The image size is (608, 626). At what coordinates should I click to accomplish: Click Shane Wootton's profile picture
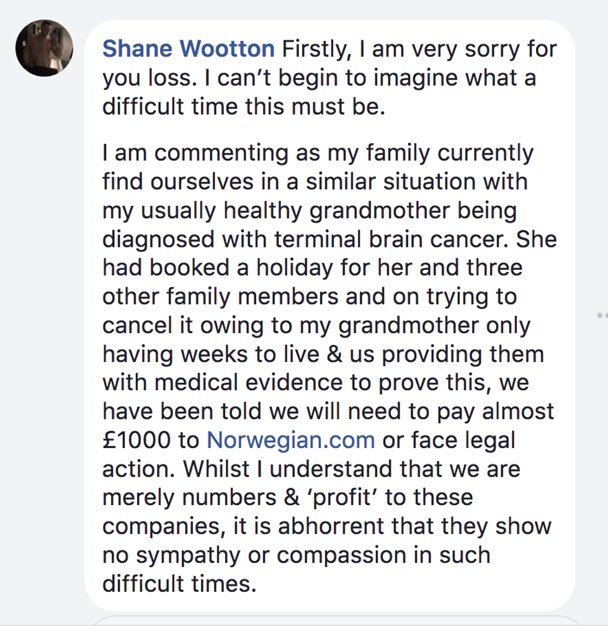point(44,48)
